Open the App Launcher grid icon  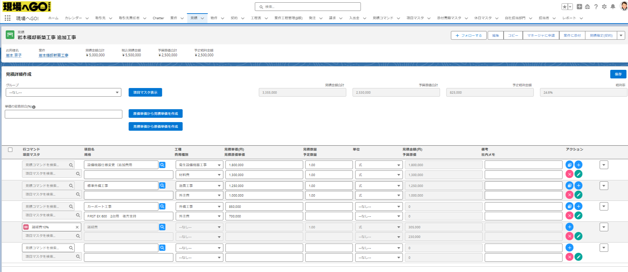coord(8,18)
